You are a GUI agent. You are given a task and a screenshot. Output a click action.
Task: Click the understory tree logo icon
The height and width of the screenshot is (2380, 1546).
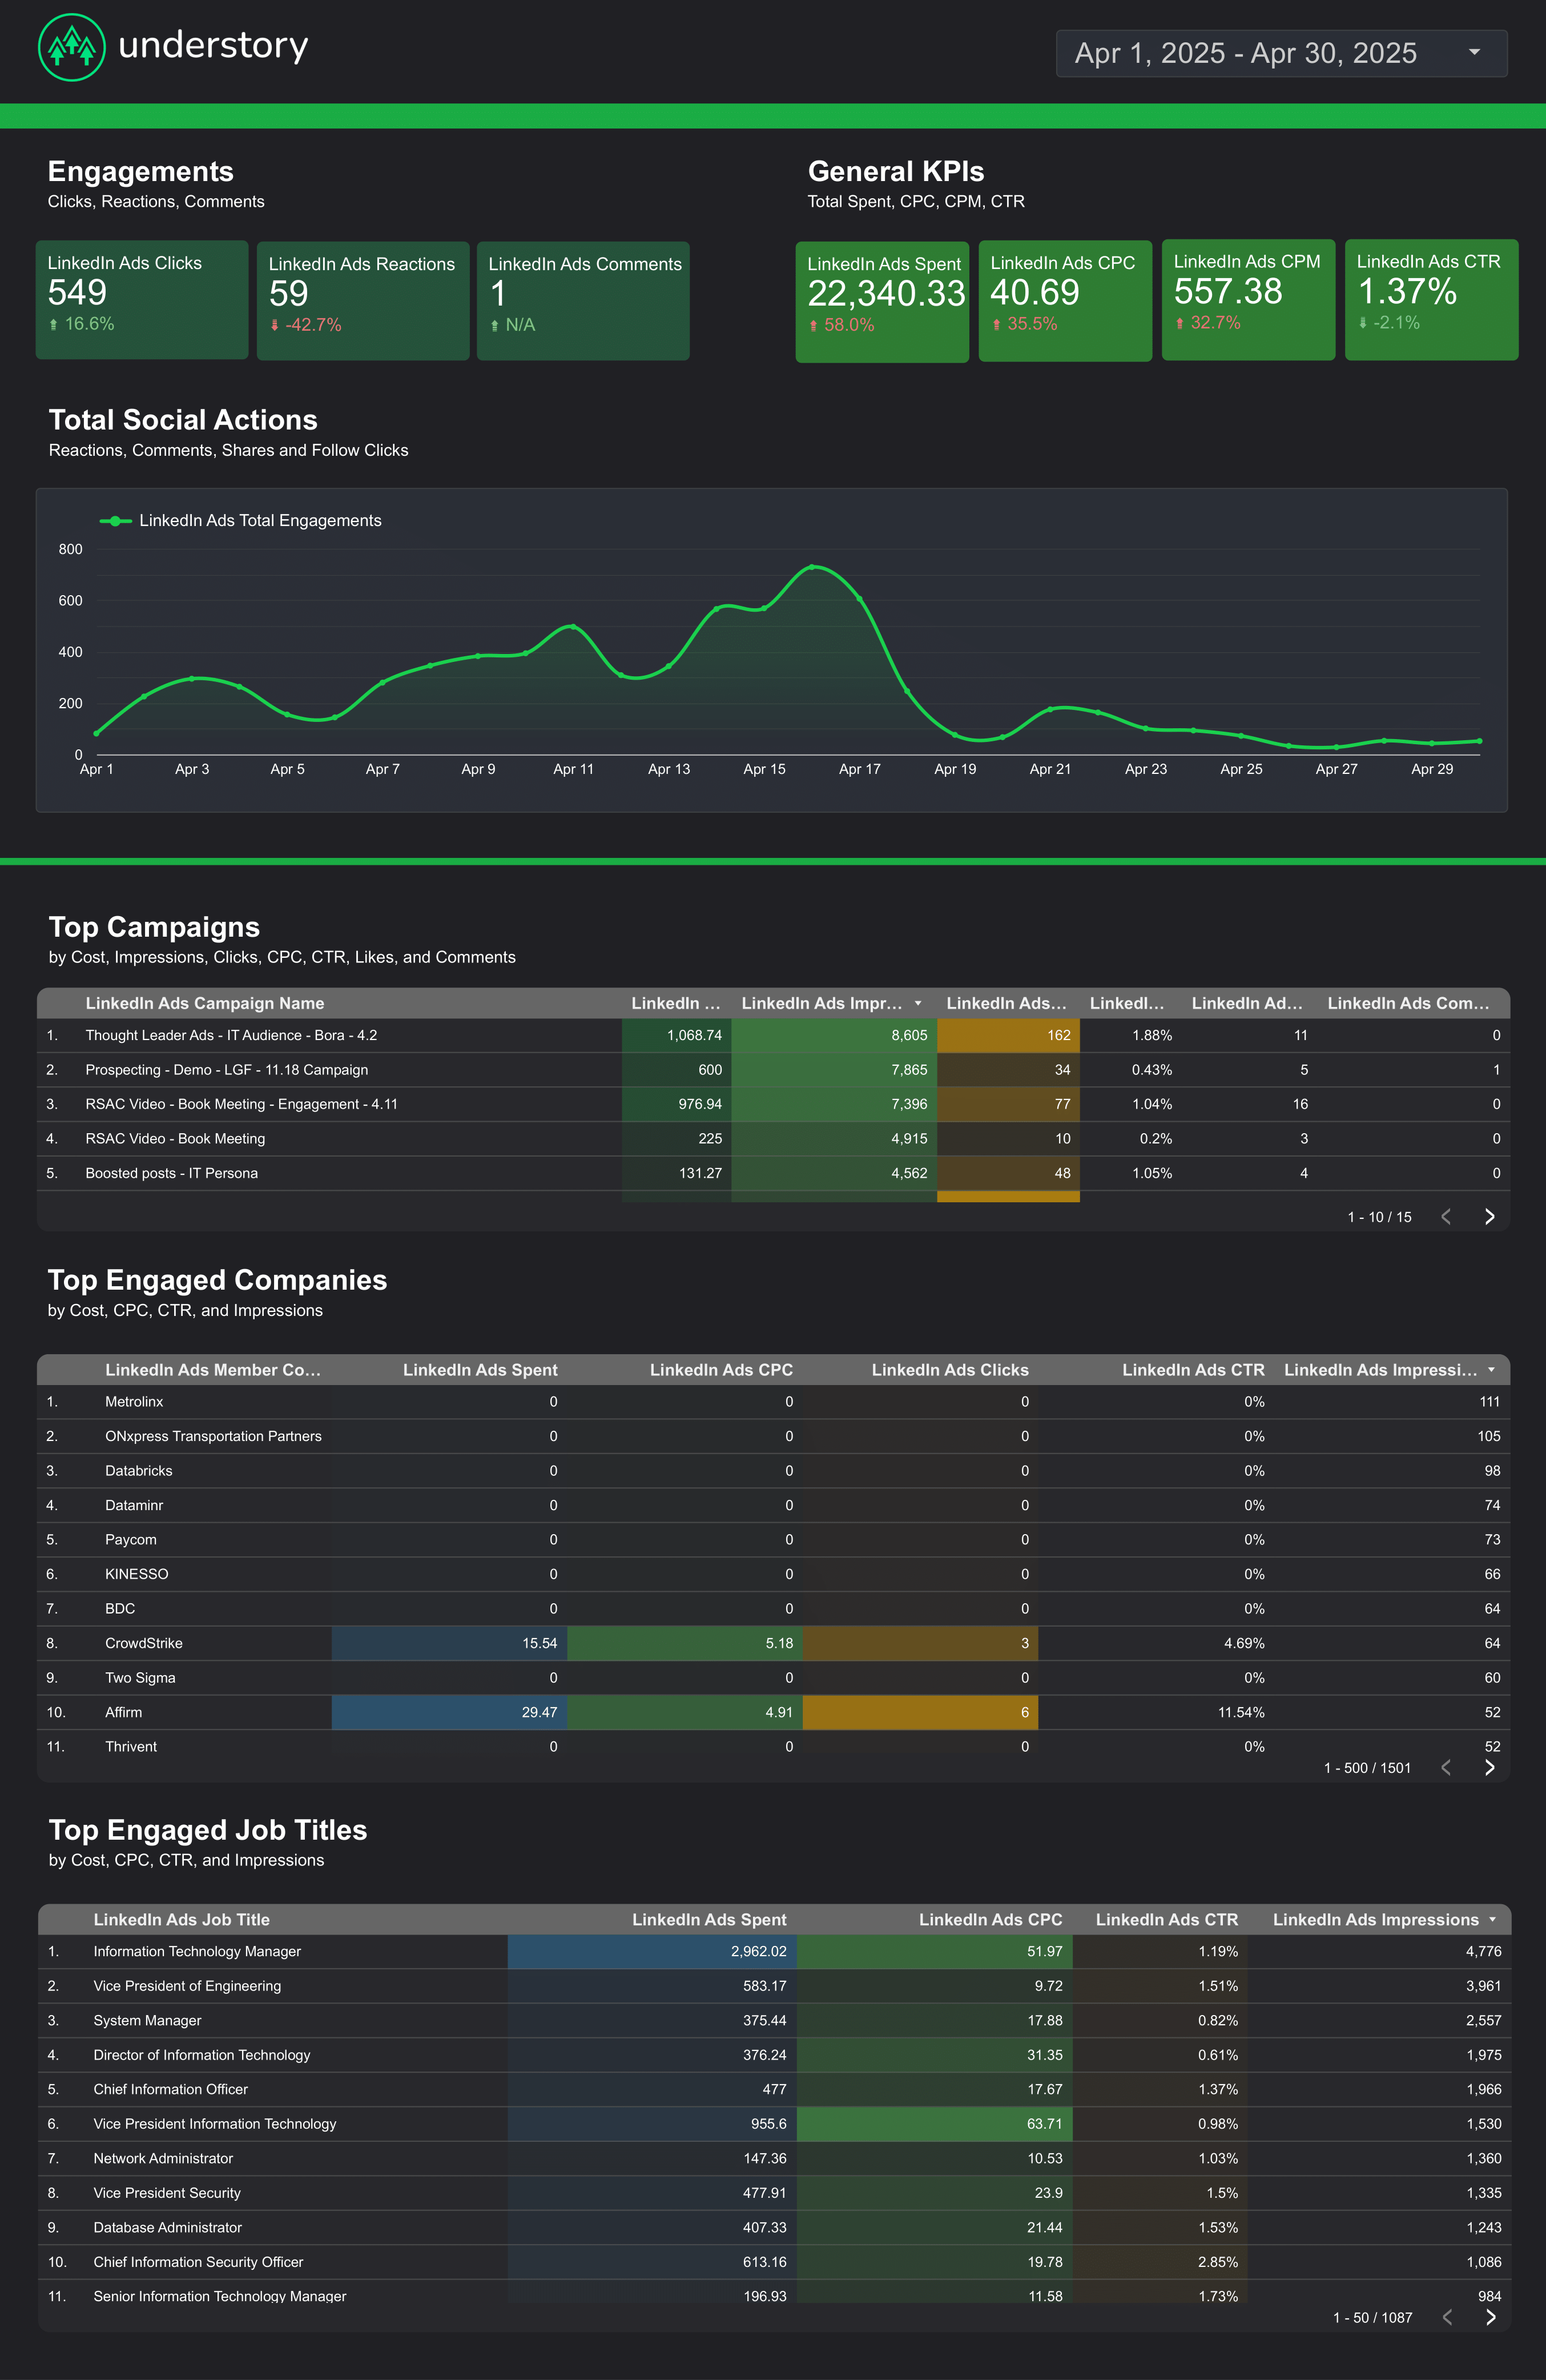coord(71,47)
